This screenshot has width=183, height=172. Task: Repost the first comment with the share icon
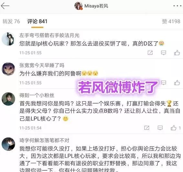pos(150,53)
